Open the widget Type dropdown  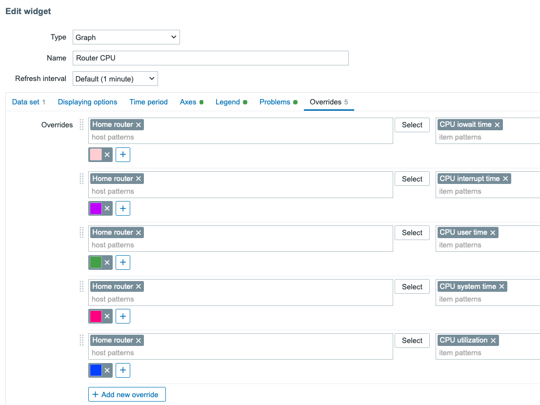click(126, 37)
